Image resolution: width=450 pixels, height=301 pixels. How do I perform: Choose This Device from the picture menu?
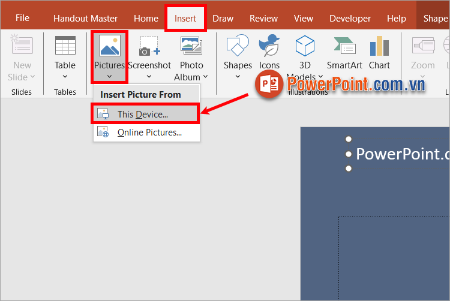coord(143,114)
